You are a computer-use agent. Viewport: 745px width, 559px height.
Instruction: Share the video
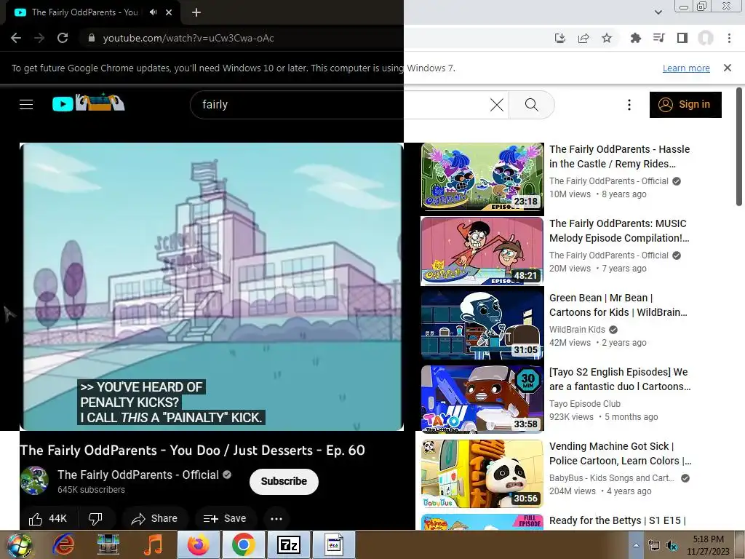[x=155, y=518]
